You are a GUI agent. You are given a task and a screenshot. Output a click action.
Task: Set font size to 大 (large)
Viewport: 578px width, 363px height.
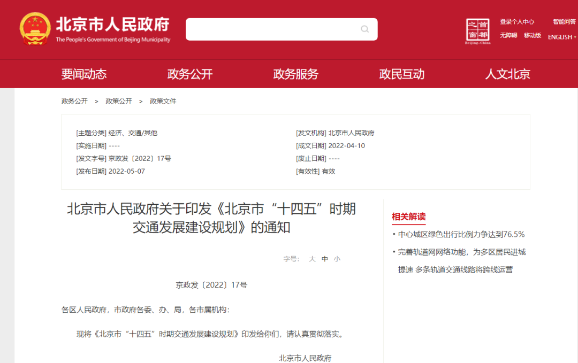pyautogui.click(x=312, y=259)
